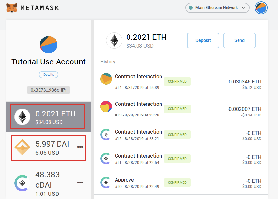
Task: Click the -0.002007 ETH amount
Action: 244,109
